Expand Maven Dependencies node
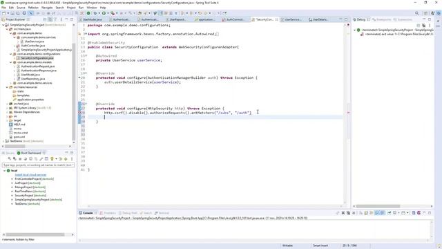 (x=7, y=112)
